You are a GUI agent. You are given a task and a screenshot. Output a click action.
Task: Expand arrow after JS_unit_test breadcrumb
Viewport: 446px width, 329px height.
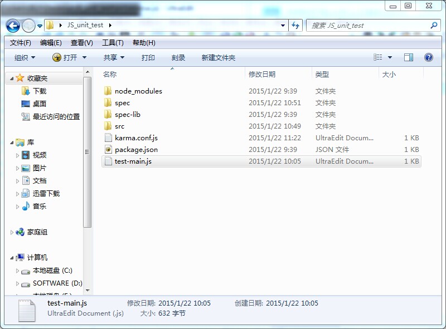click(110, 25)
